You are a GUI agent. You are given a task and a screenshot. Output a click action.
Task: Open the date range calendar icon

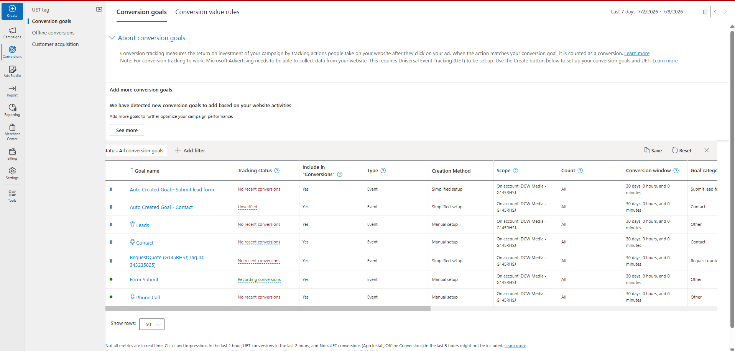click(x=705, y=12)
